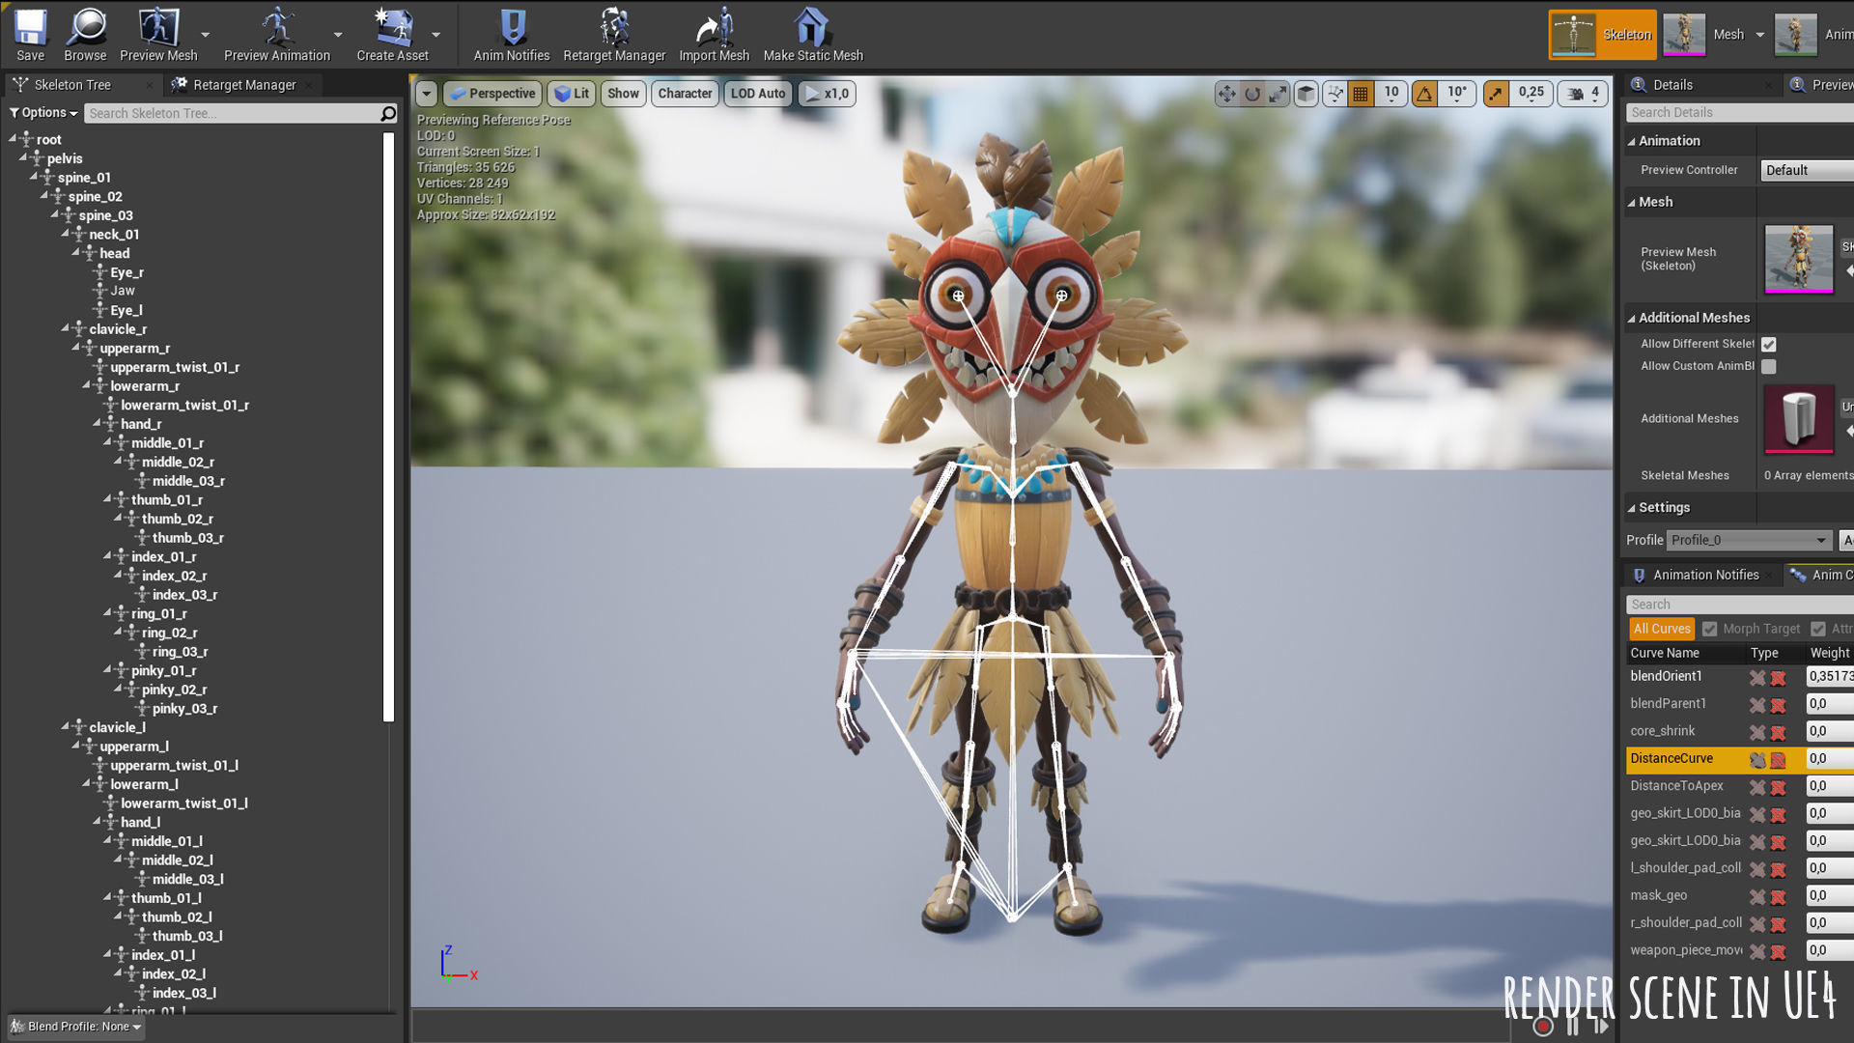Open rotation snap 10° dropdown
1854x1043 pixels.
click(1457, 94)
